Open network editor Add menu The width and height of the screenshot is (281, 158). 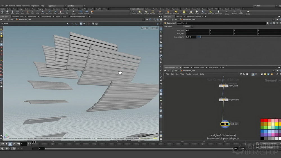(167, 74)
